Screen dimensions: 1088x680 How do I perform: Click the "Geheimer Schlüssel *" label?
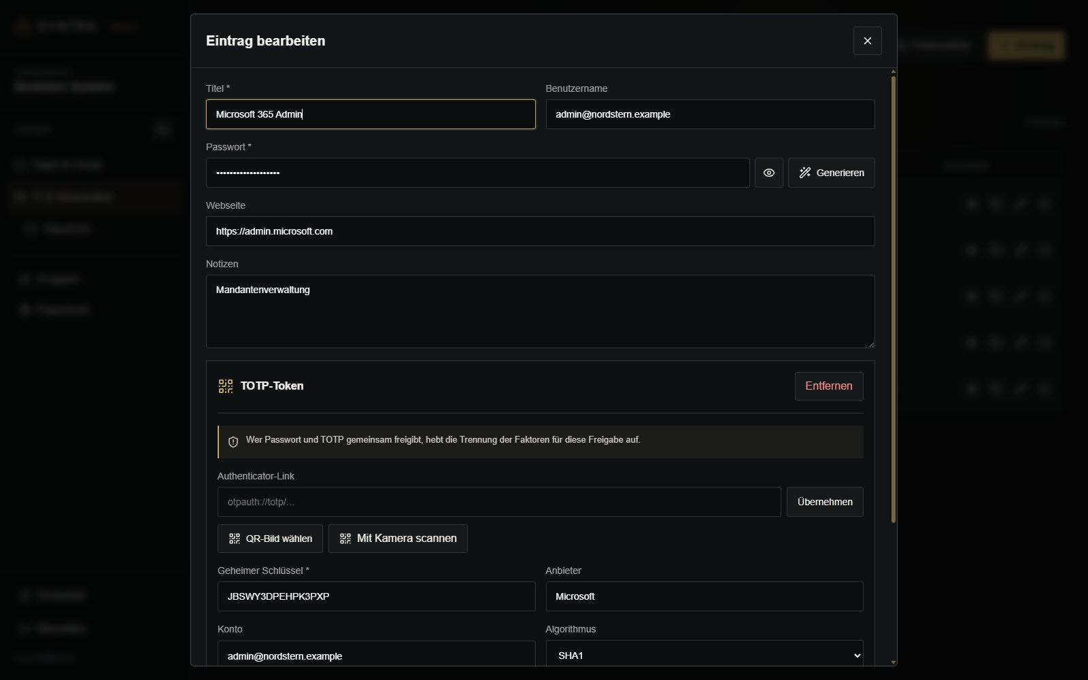[263, 571]
